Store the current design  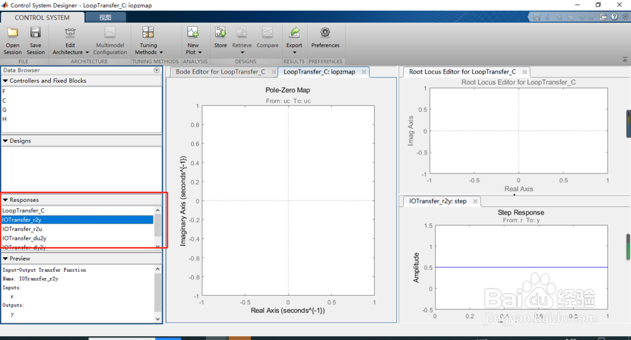click(220, 38)
